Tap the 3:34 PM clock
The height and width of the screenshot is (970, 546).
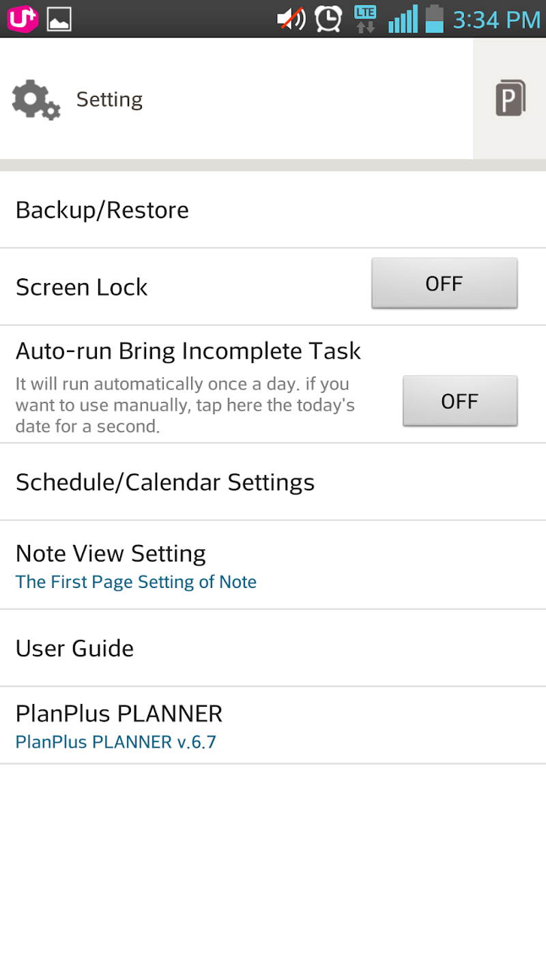(496, 20)
